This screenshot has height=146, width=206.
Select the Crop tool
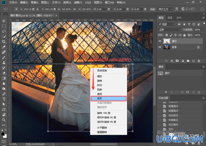coord(4,42)
